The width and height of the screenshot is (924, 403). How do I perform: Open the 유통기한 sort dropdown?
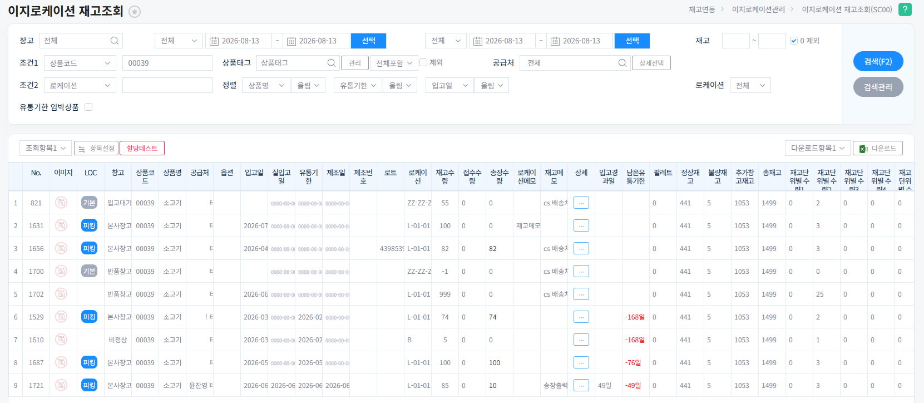tap(358, 86)
